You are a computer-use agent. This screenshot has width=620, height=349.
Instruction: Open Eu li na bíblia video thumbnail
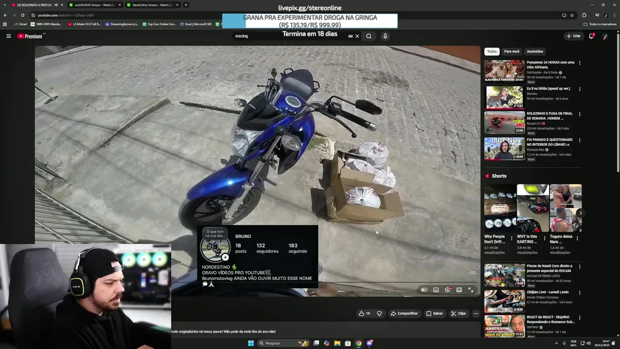504,97
